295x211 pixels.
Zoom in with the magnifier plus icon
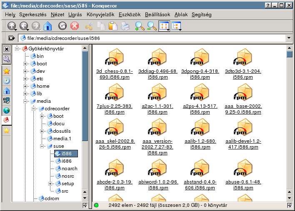140,26
